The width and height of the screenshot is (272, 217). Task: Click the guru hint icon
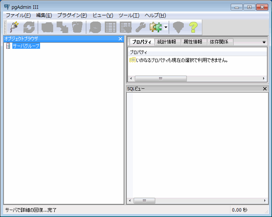178,27
